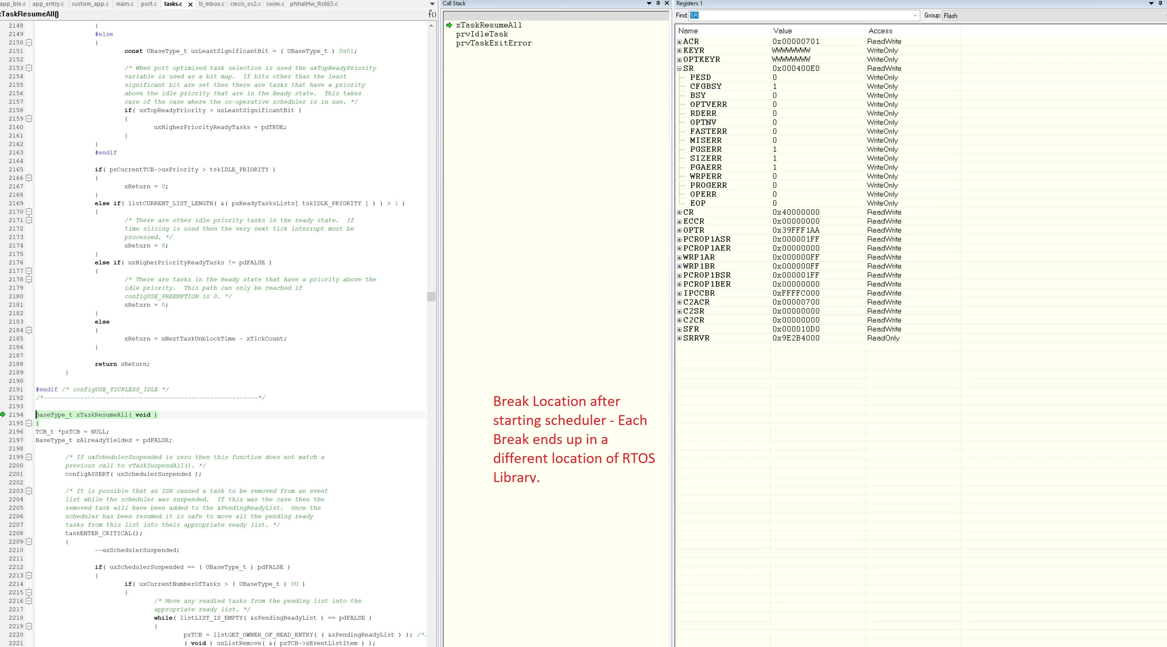Screen dimensions: 1167x647
Task: Open the Find field dropdown arrow
Action: pyautogui.click(x=915, y=16)
